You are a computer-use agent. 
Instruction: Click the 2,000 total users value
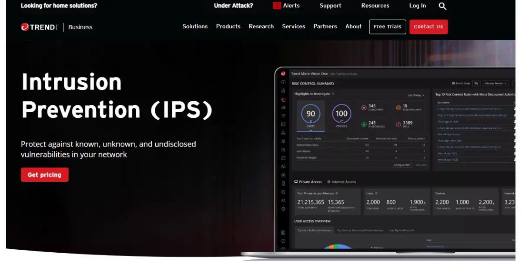point(373,202)
